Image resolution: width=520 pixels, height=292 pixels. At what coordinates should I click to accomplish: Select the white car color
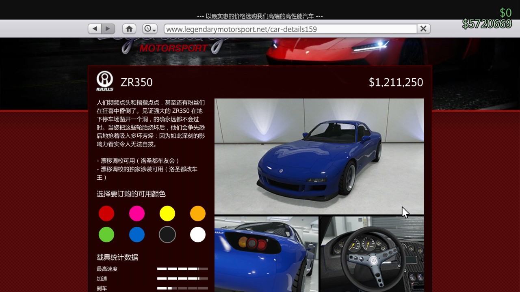(x=198, y=234)
